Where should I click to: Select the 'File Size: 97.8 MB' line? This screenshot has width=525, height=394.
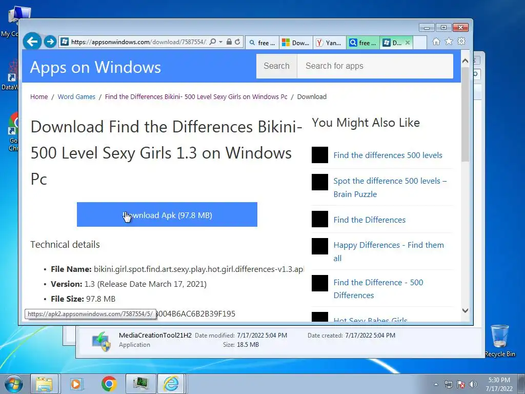[x=83, y=299]
